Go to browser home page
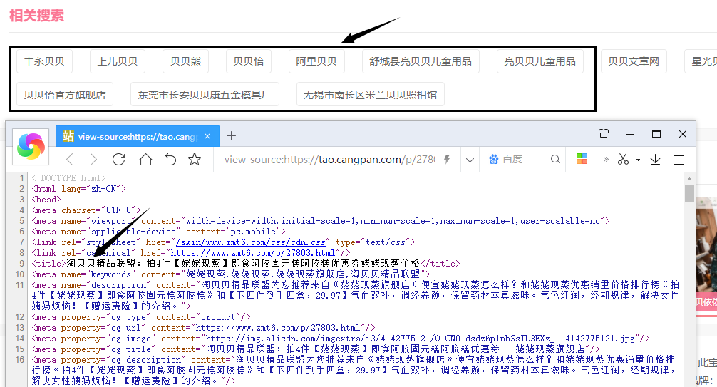Viewport: 717px width, 387px height. click(x=145, y=159)
